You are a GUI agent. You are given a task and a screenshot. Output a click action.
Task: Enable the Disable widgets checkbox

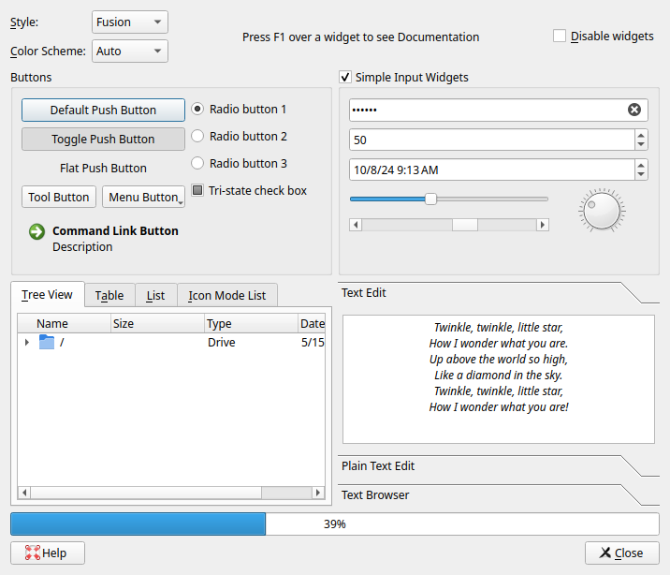(x=560, y=37)
